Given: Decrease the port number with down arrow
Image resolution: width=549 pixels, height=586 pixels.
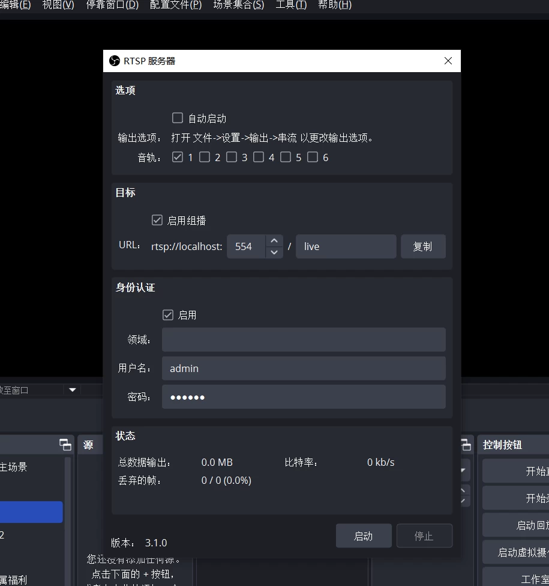Looking at the screenshot, I should tap(274, 252).
